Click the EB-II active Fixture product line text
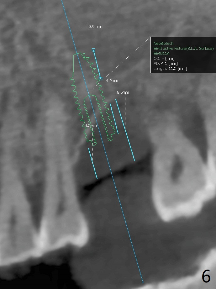The height and width of the screenshot is (289, 216). [183, 49]
